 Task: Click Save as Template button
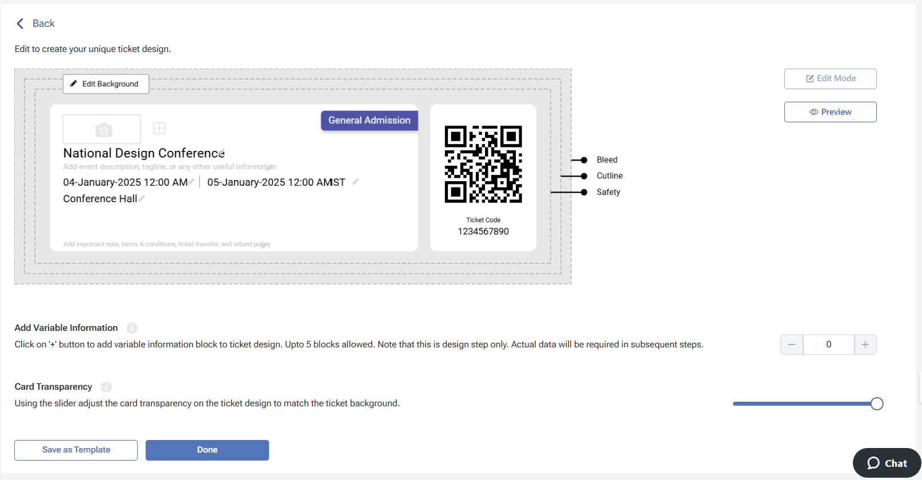coord(76,450)
